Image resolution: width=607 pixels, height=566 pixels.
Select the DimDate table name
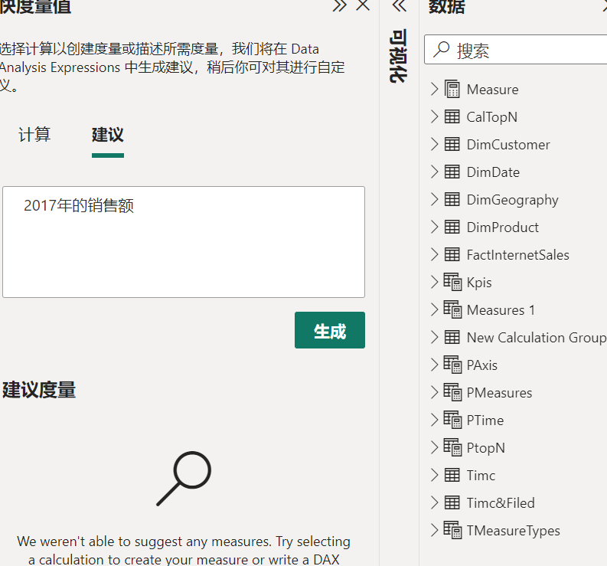[x=493, y=172]
